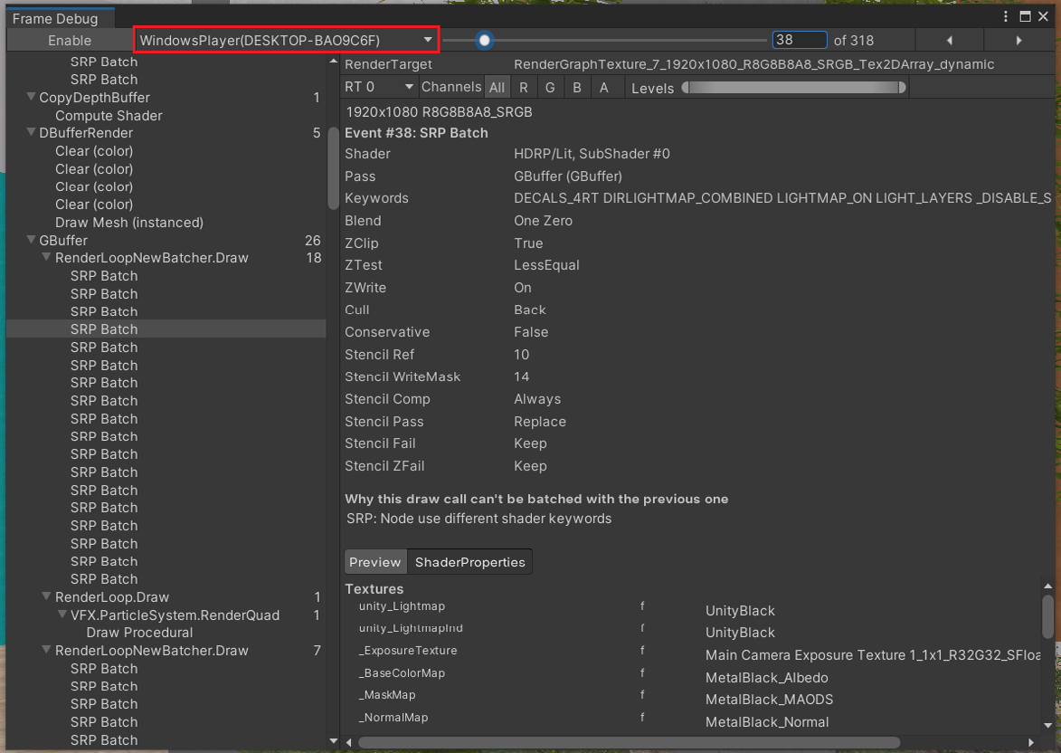Image resolution: width=1061 pixels, height=753 pixels.
Task: Select Draw Procedural under VFX.ParticleSystem.RenderQuad
Action: coord(139,632)
